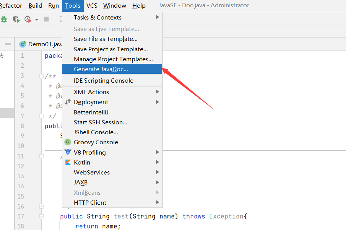346x233 pixels.
Task: Expand the Tasks & Contexts submenu
Action: point(112,18)
